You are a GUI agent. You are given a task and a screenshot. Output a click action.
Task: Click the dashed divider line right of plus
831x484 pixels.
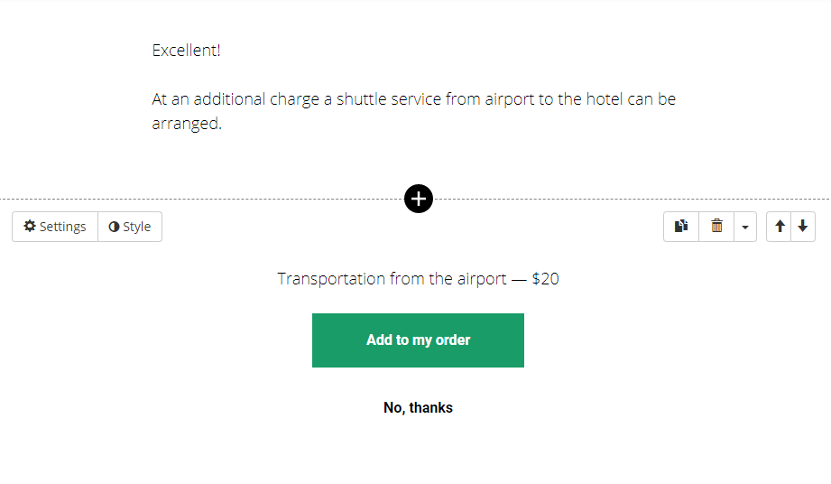coord(632,199)
